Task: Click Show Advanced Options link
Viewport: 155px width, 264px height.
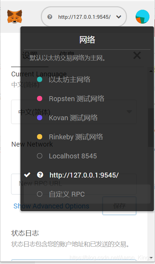Action: coord(51,206)
